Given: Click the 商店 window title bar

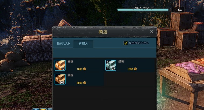Looking at the screenshot, I should pos(103,32).
